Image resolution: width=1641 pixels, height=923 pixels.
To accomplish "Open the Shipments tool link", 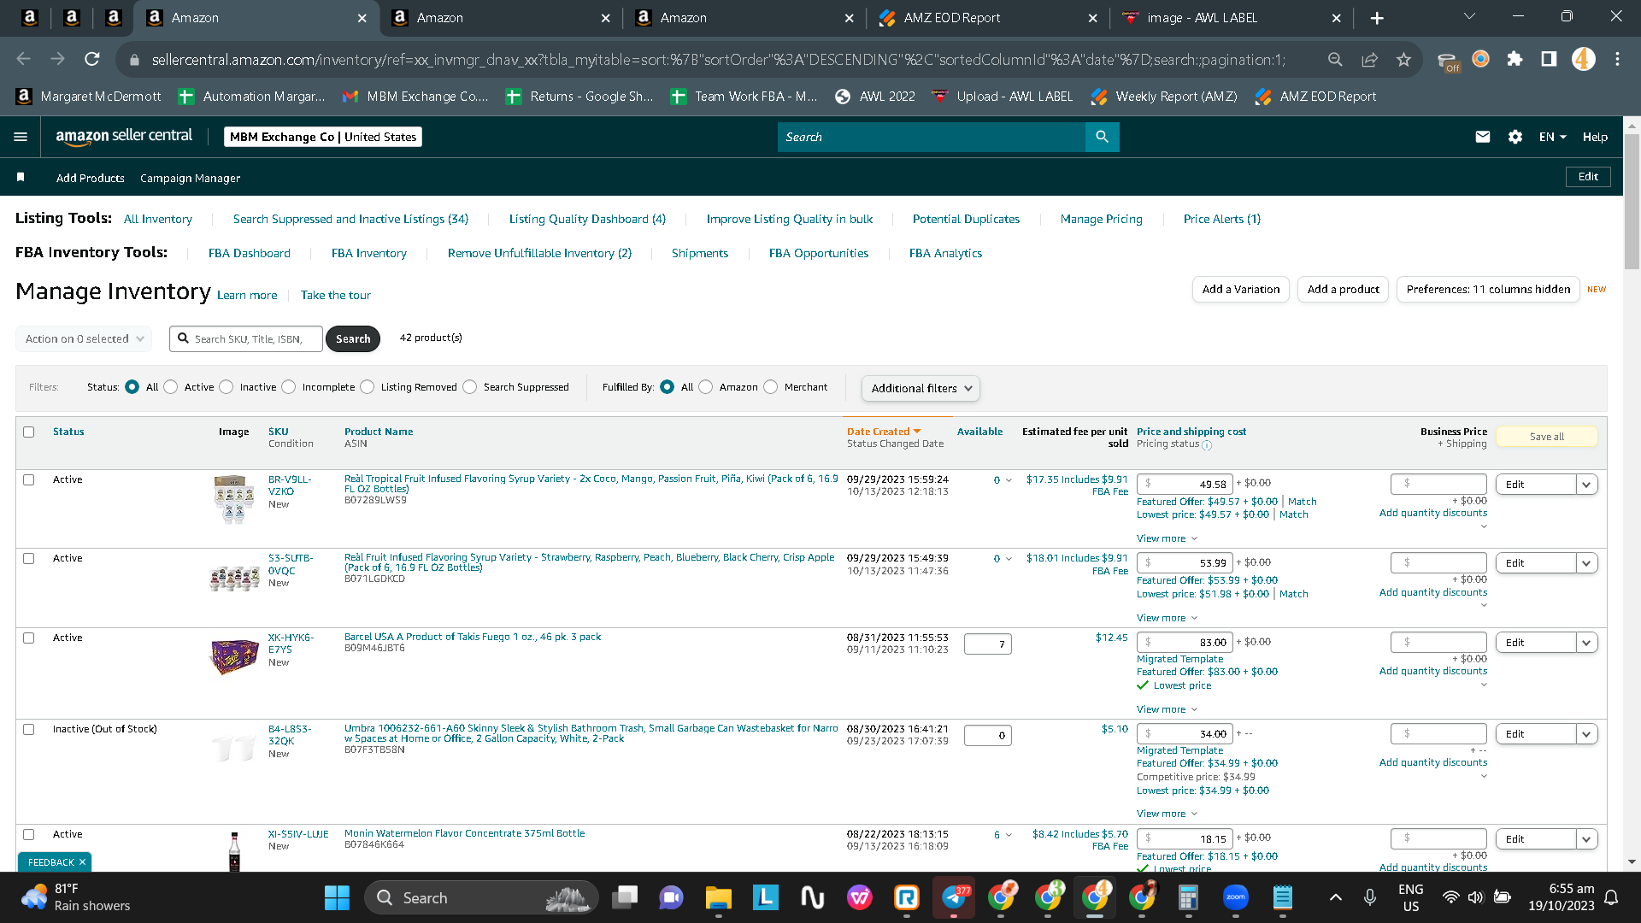I will pyautogui.click(x=700, y=254).
